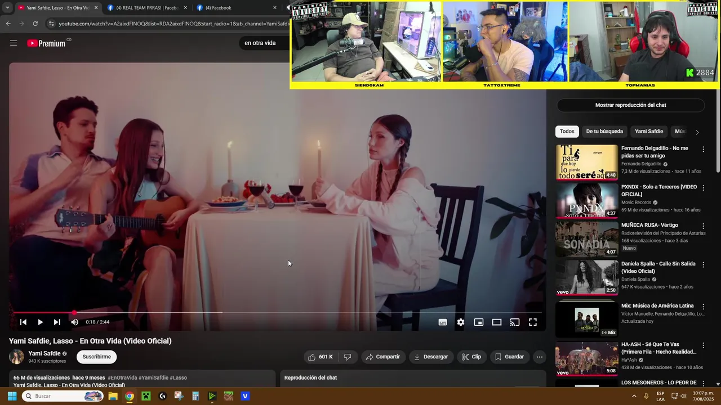Cast video to a TV
The image size is (721, 405).
point(515,322)
